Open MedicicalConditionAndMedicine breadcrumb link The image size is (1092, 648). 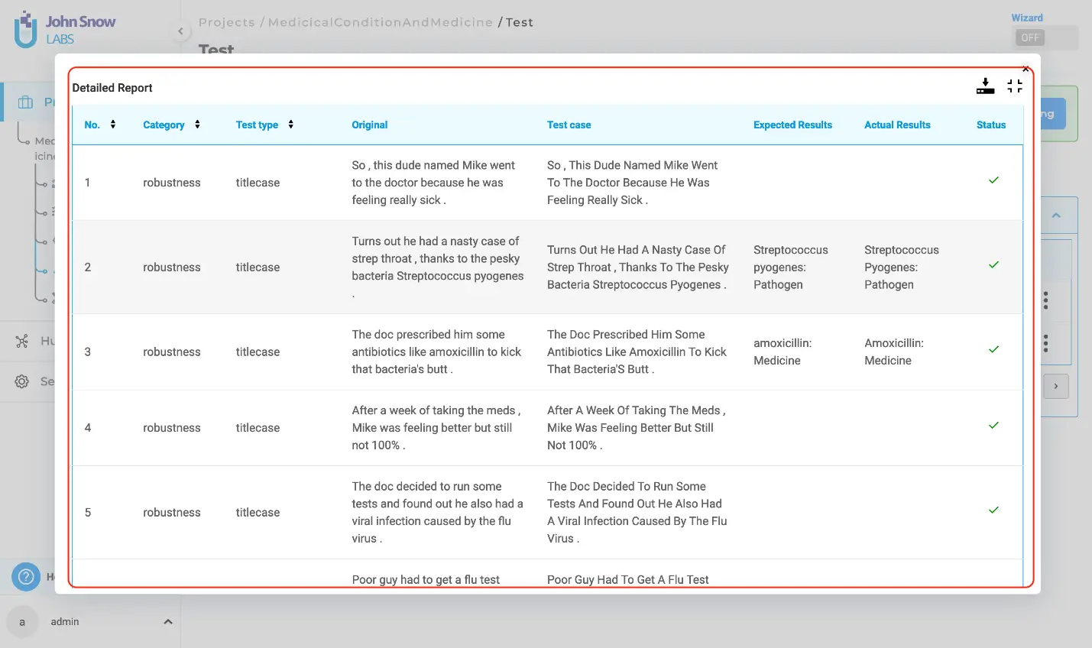point(380,22)
